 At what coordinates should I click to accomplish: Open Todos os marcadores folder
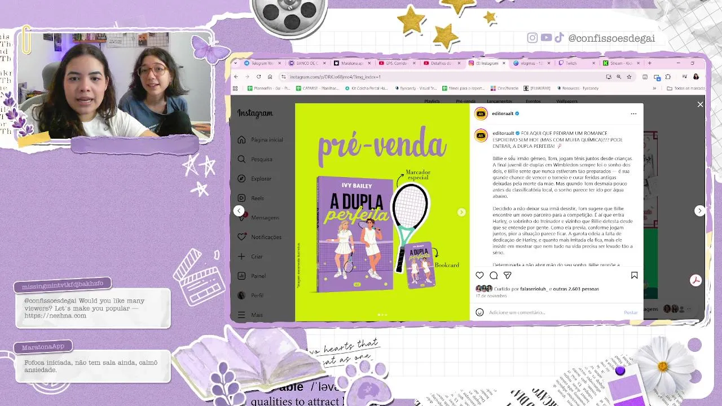686,88
